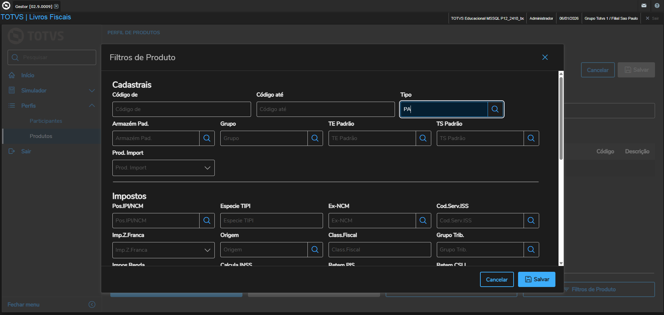Screen dimensions: 664x315
Task: Open Armazém Pad. lookup search icon
Action: click(207, 138)
